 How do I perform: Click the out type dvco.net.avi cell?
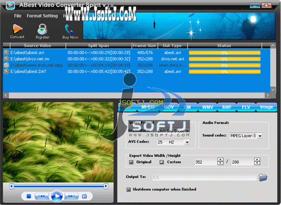tap(173, 58)
